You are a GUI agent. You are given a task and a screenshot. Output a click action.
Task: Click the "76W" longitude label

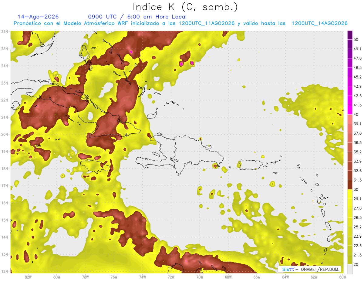point(114,277)
